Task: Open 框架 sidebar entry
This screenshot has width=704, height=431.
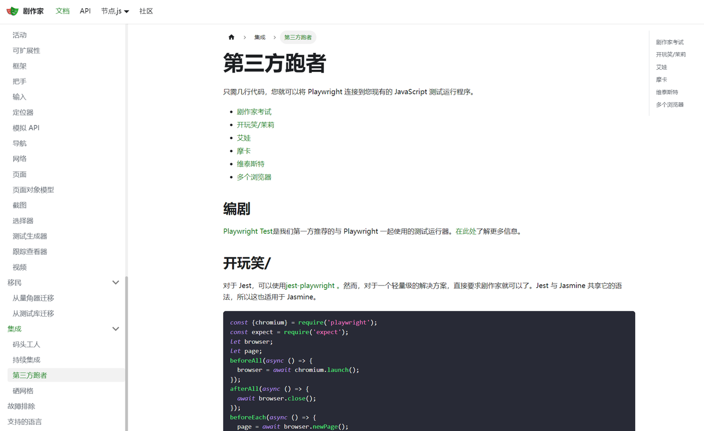Action: pyautogui.click(x=20, y=66)
